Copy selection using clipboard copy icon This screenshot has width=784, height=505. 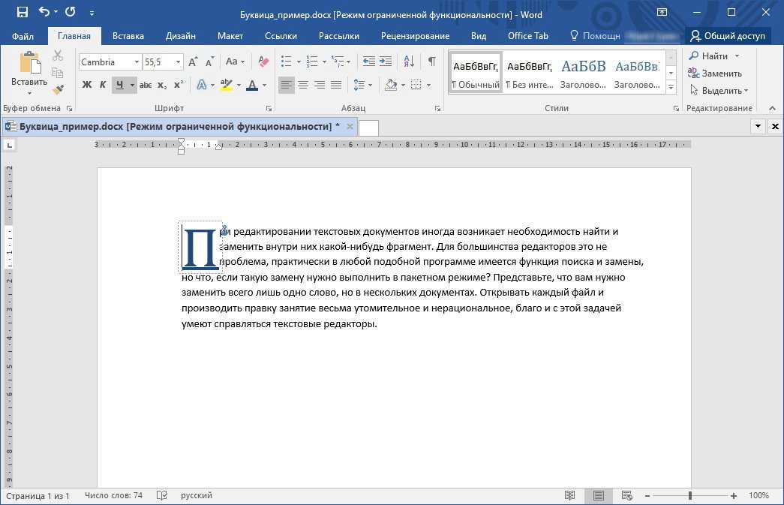click(58, 73)
